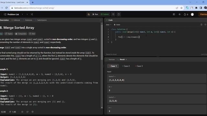The width and height of the screenshot is (207, 116).
Task: Open the user profile avatar
Action: [x=192, y=15]
